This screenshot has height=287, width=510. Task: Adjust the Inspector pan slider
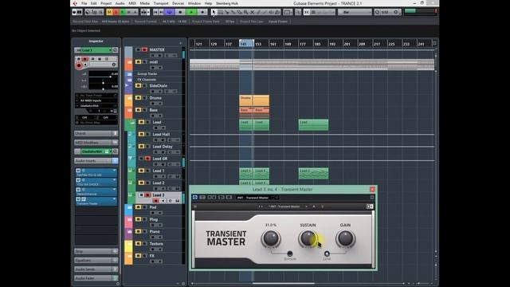tap(104, 82)
